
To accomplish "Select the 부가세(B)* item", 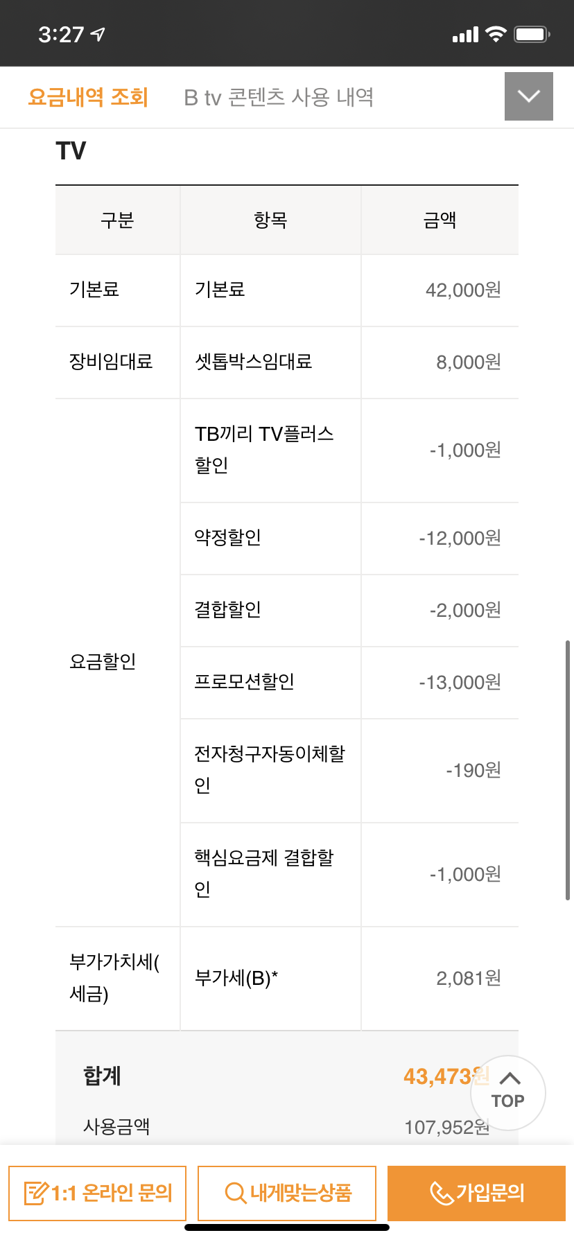I will (236, 978).
